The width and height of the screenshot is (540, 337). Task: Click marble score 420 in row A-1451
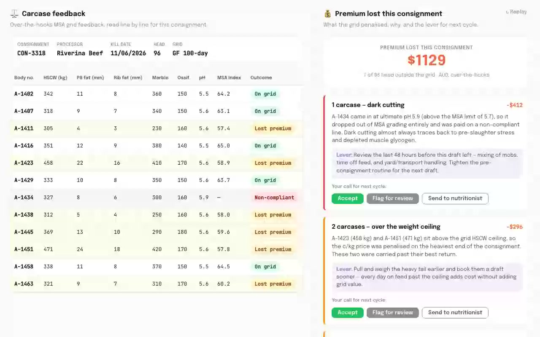pos(157,249)
